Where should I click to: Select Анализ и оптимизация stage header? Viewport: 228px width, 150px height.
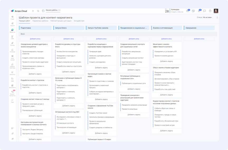point(167,28)
